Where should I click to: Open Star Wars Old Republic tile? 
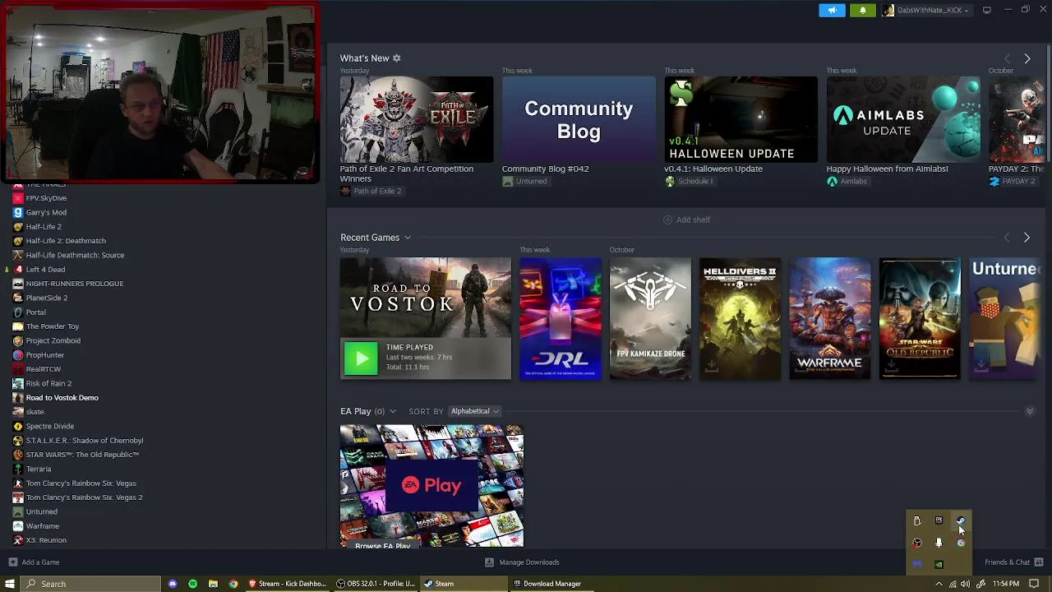click(920, 319)
